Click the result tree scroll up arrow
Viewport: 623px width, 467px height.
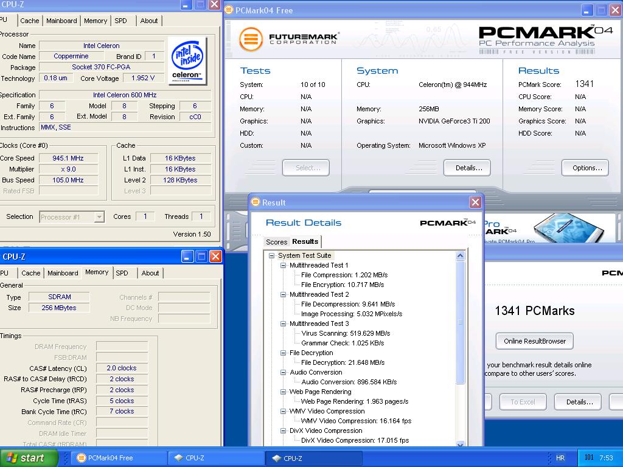[460, 256]
